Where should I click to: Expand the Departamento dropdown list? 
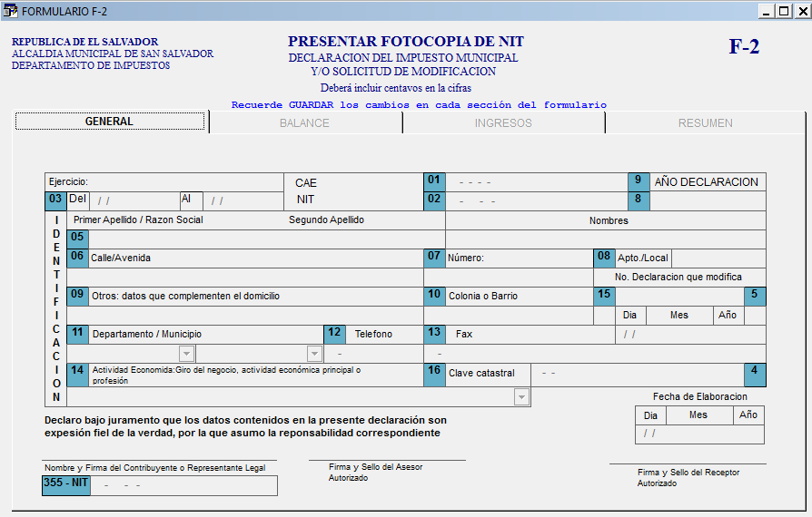(186, 354)
